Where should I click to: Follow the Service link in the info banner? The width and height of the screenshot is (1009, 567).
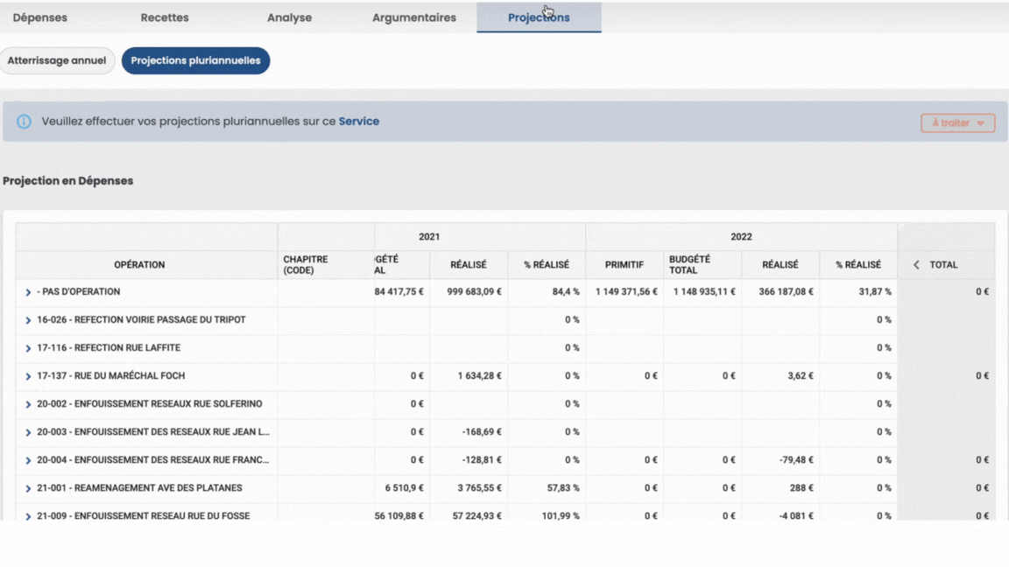pos(359,121)
